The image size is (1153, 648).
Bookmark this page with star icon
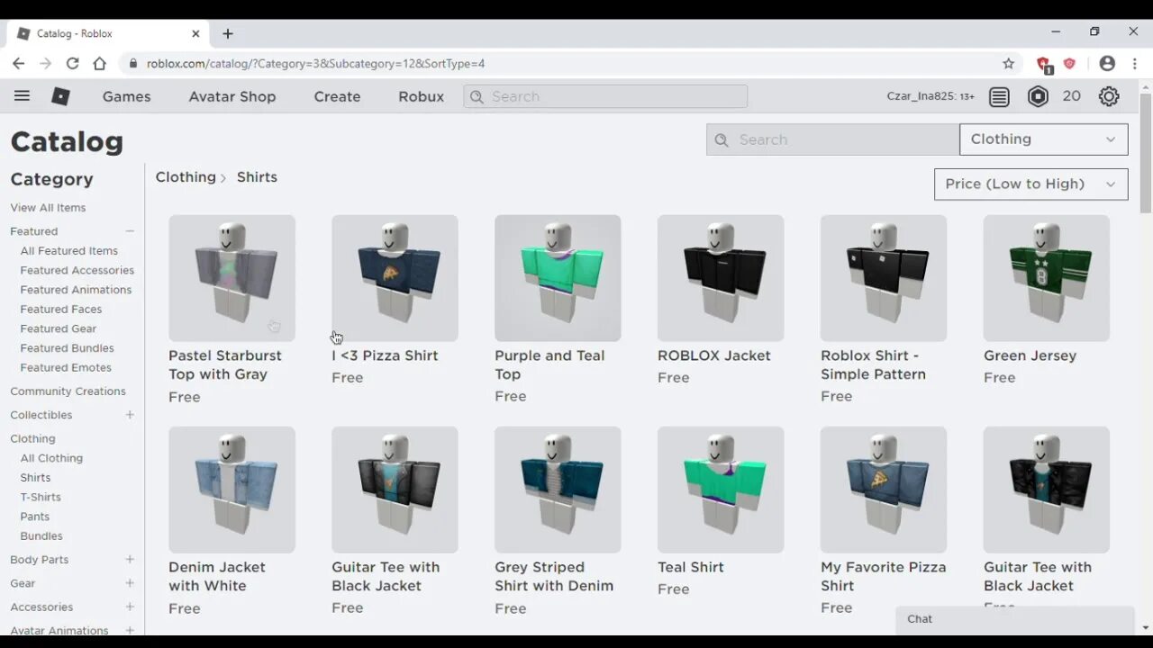click(1008, 63)
